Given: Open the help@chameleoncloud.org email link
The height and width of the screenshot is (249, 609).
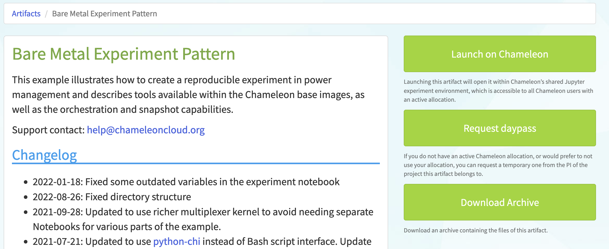Looking at the screenshot, I should click(146, 130).
